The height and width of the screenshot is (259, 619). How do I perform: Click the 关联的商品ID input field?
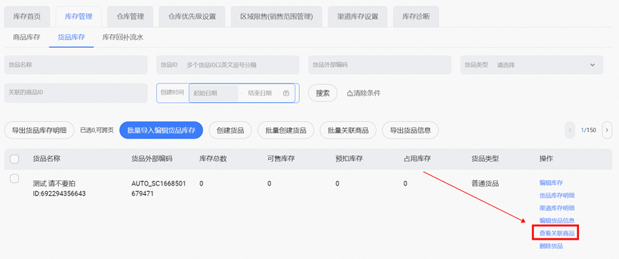point(76,93)
